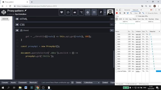Select the Media filter type

(134, 19)
